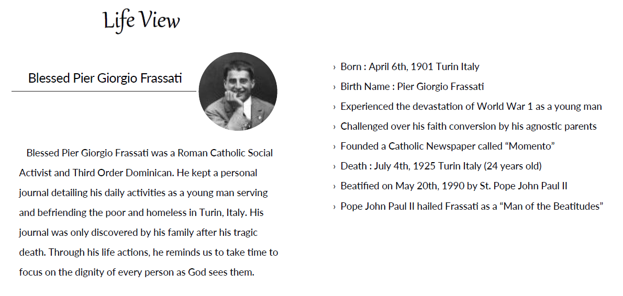Click the "Life View" page heading
The height and width of the screenshot is (296, 623).
141,21
